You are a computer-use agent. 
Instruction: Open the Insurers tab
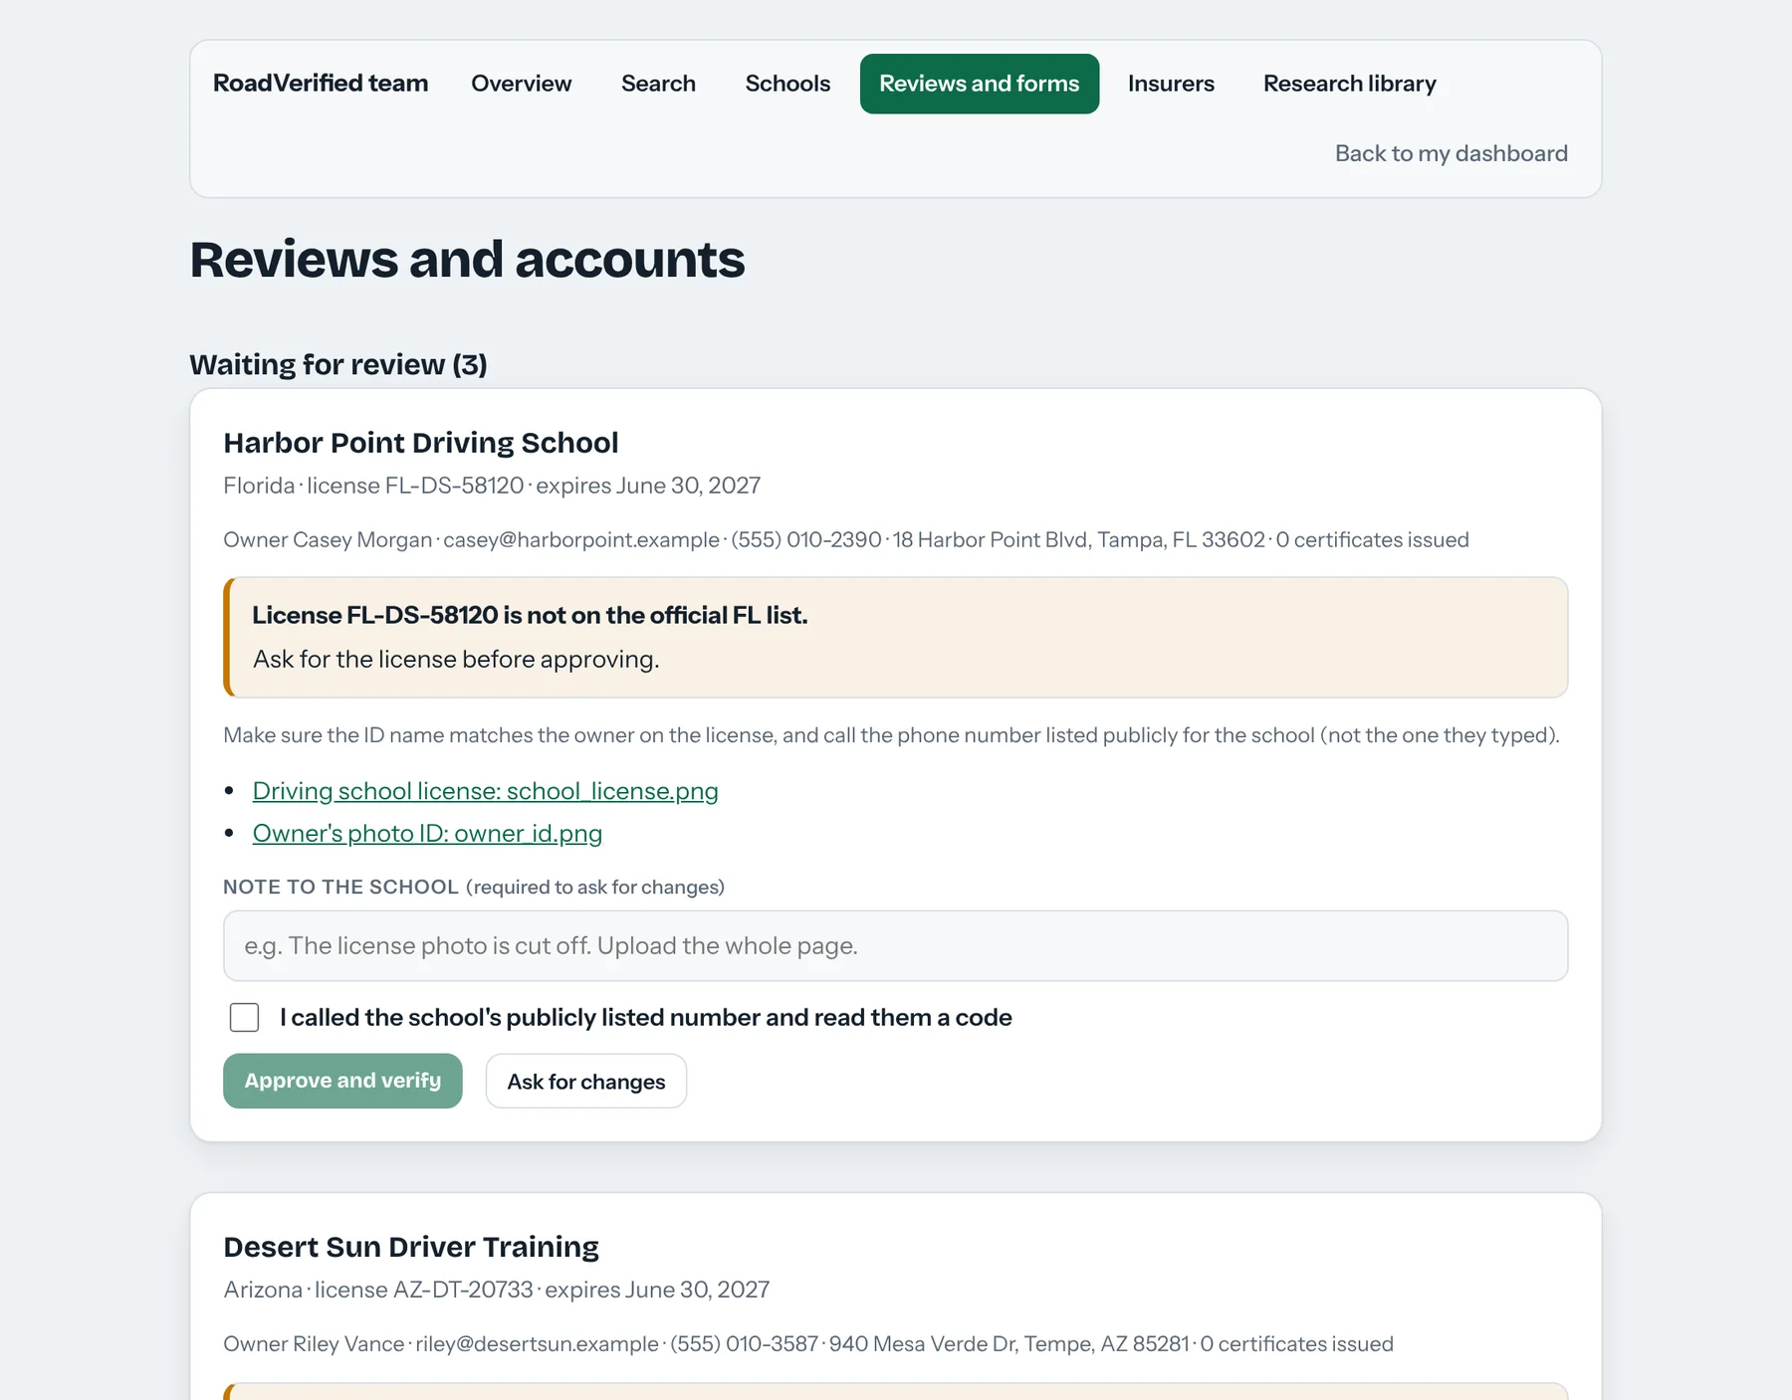[1171, 84]
